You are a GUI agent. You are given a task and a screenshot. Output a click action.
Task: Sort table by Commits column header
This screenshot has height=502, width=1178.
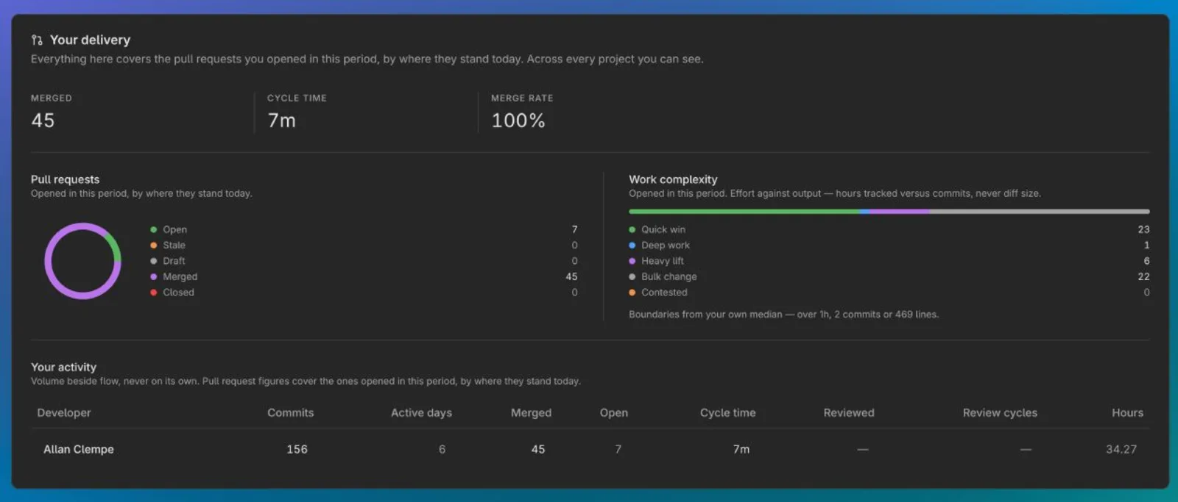click(290, 413)
